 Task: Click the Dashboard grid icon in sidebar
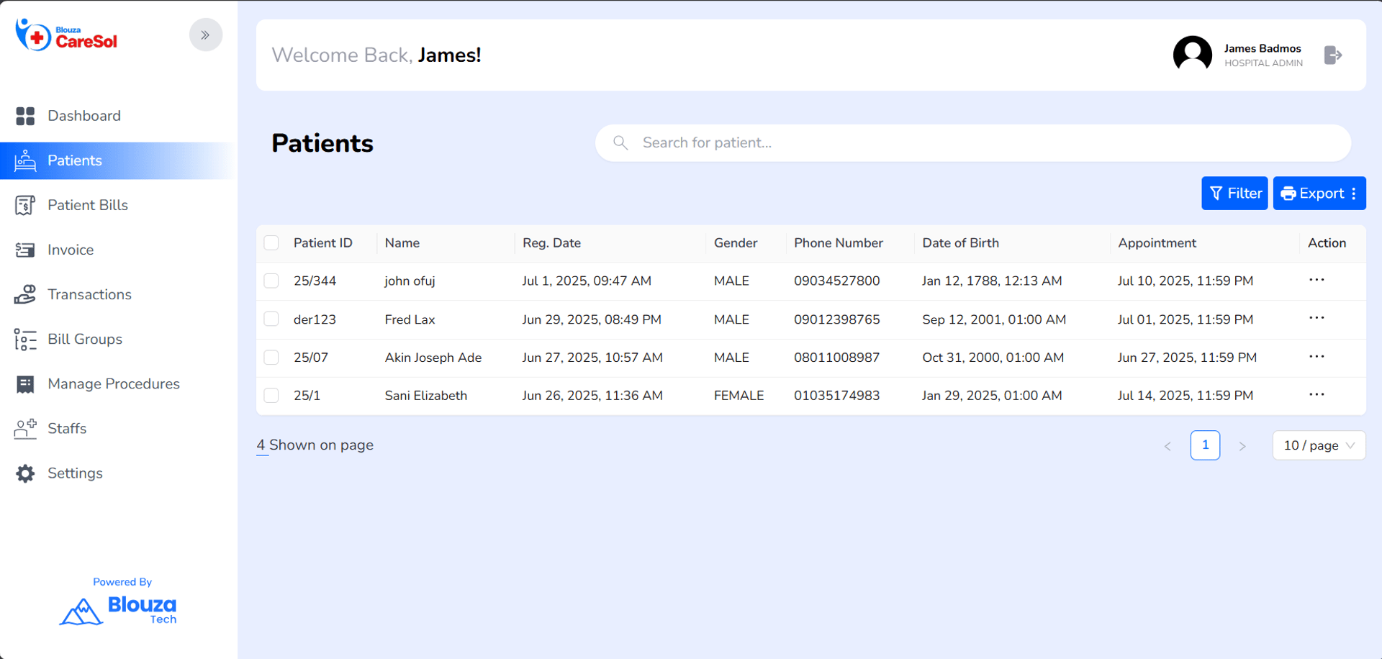25,116
